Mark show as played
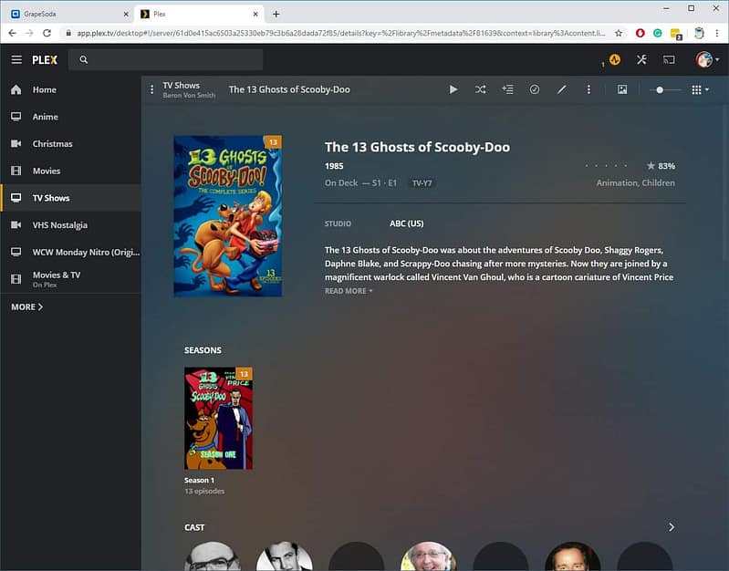The height and width of the screenshot is (571, 729). pos(535,89)
